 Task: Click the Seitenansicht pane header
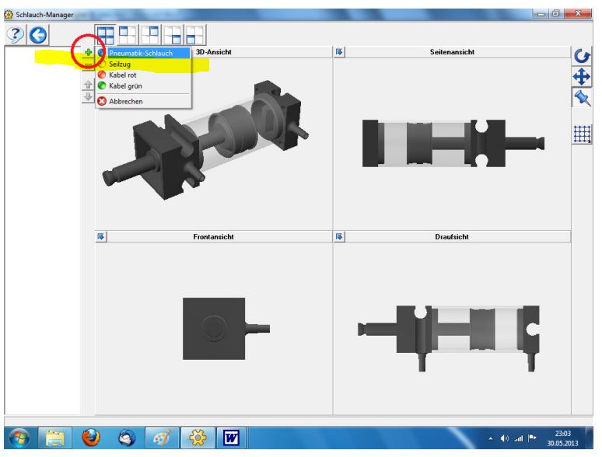pyautogui.click(x=452, y=52)
